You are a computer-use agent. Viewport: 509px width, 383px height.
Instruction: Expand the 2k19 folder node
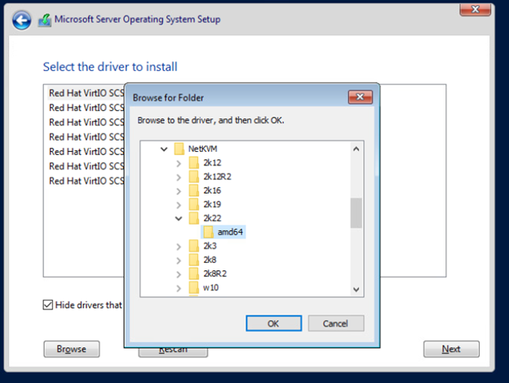click(x=179, y=205)
